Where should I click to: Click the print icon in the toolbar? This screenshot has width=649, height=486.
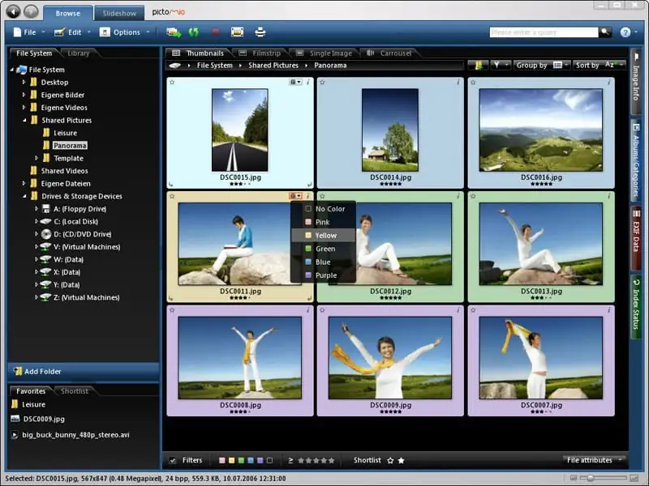click(x=260, y=32)
